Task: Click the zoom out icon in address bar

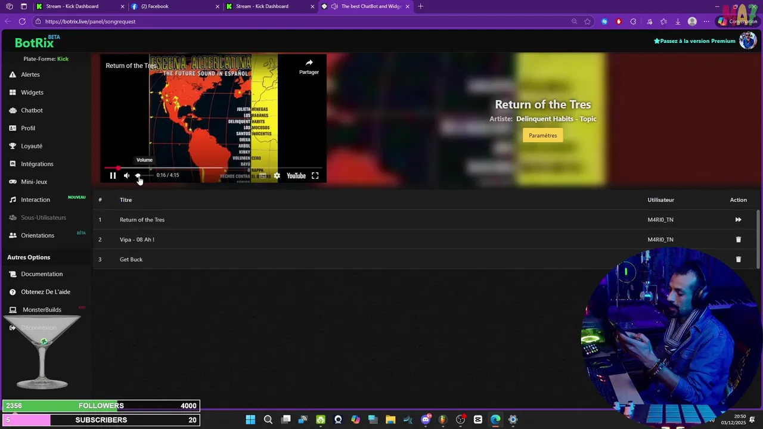Action: pyautogui.click(x=574, y=21)
